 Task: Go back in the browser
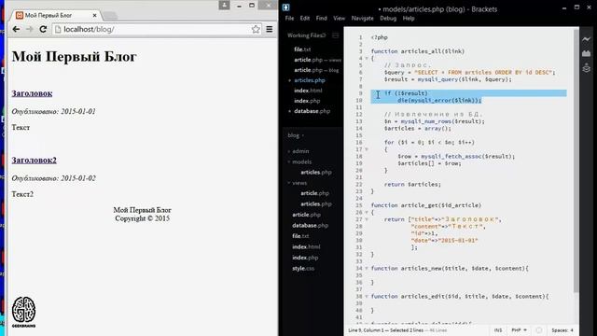click(16, 29)
